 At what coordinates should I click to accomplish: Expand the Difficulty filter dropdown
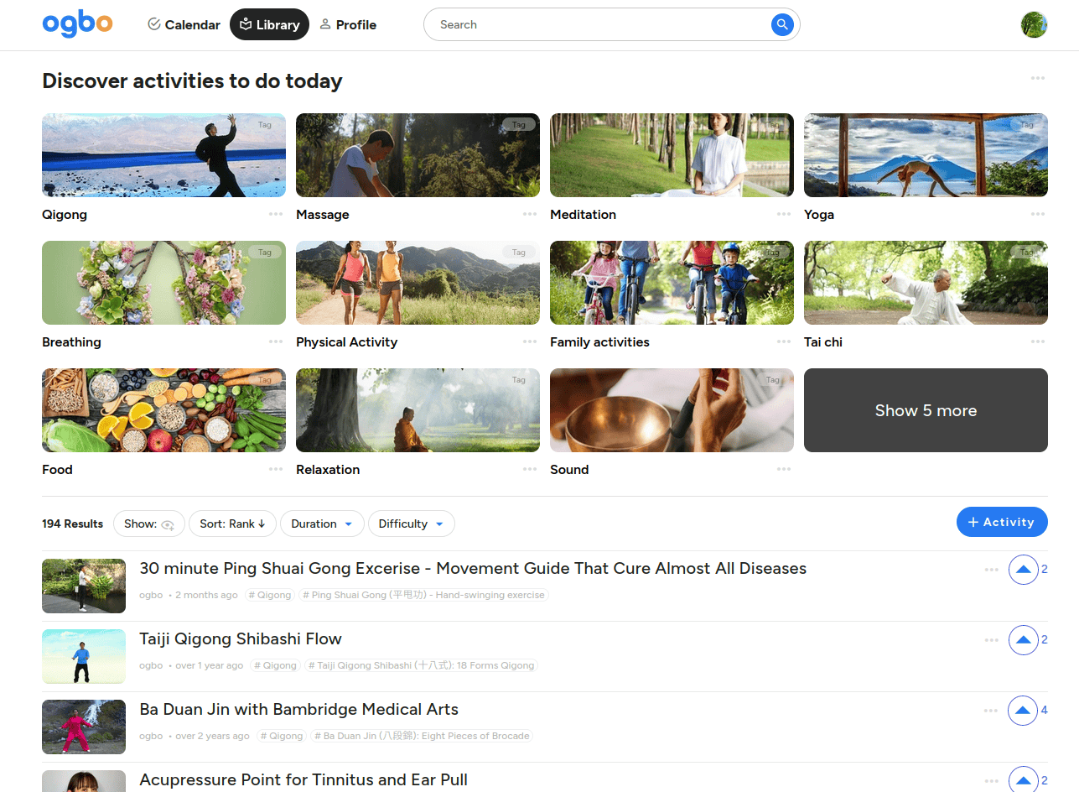(411, 524)
